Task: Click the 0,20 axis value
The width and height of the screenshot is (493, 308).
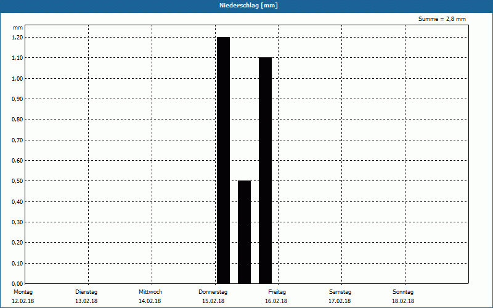Action: click(x=17, y=243)
